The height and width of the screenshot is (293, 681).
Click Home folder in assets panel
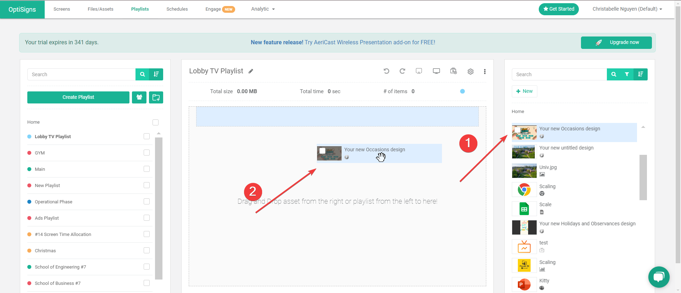pyautogui.click(x=518, y=112)
